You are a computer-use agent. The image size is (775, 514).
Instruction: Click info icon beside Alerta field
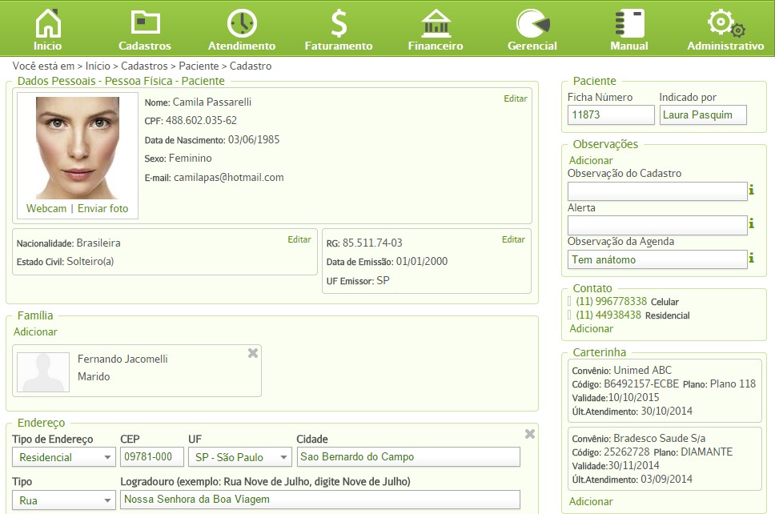[x=751, y=223]
